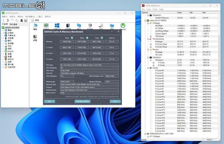The height and width of the screenshot is (144, 224).
Task: Click the Memory Latency 63.7 ns field
Action: click(x=112, y=42)
